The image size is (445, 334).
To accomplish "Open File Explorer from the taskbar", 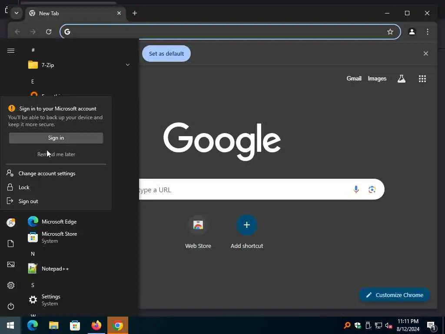I will 53,325.
